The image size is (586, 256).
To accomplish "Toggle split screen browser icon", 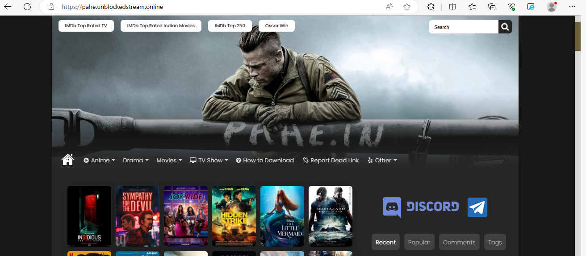I will [452, 7].
